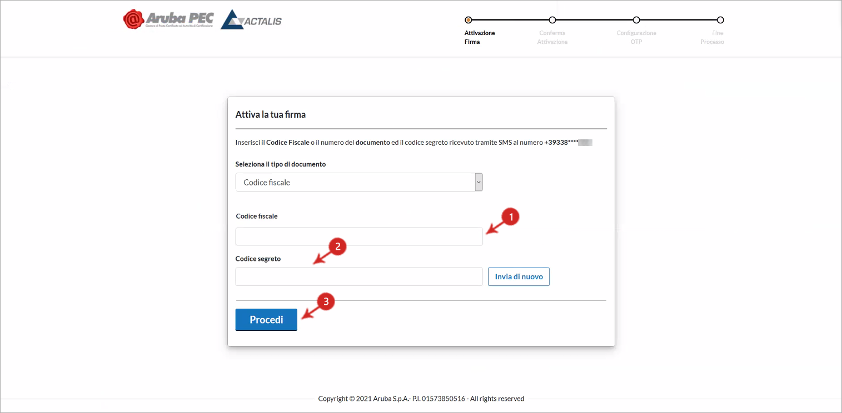Click the red number 1 badge
842x413 pixels.
pos(510,217)
